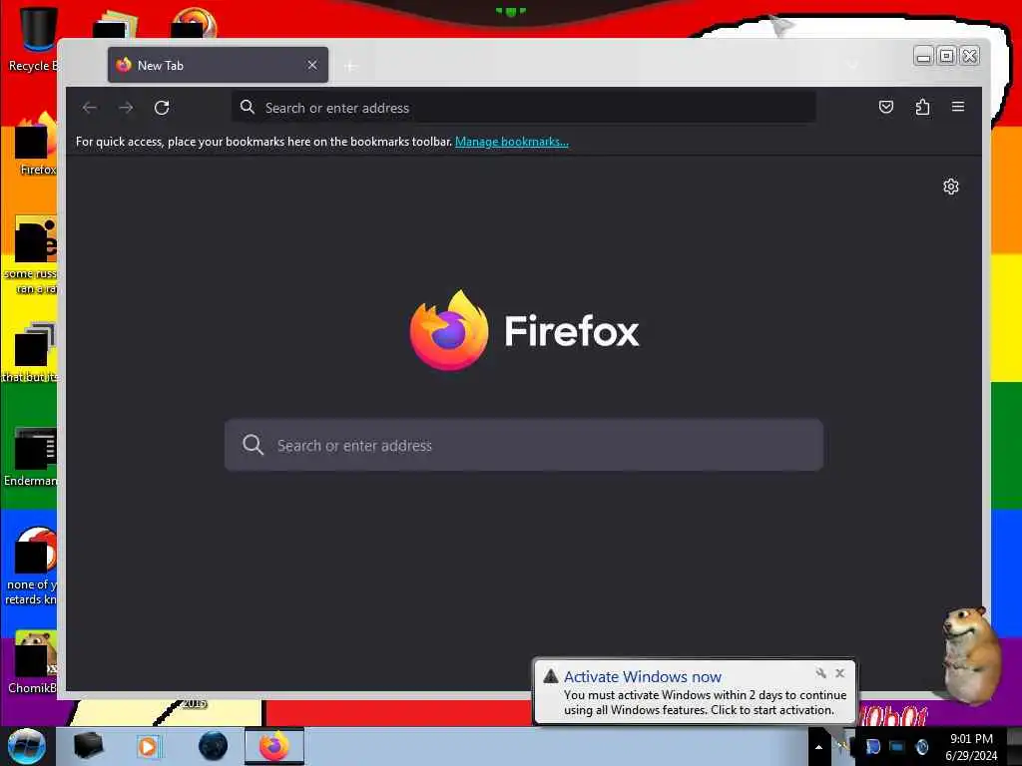This screenshot has height=766, width=1022.
Task: Select the 'that but it' desktop icon
Action: click(31, 352)
